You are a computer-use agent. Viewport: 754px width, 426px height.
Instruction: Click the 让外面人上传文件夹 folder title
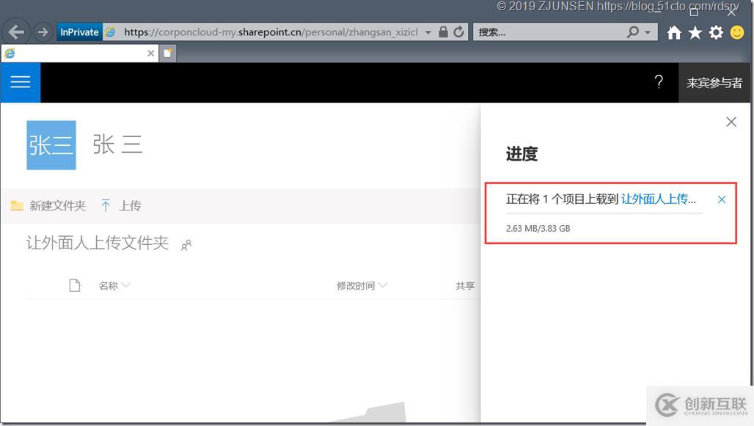click(x=97, y=243)
